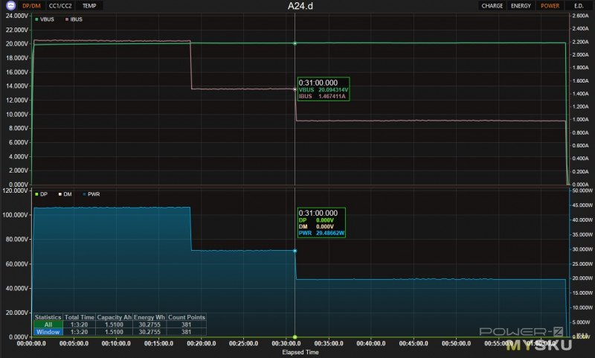This screenshot has width=595, height=358.
Task: Hide the DM series in legend
Action: pyautogui.click(x=59, y=194)
